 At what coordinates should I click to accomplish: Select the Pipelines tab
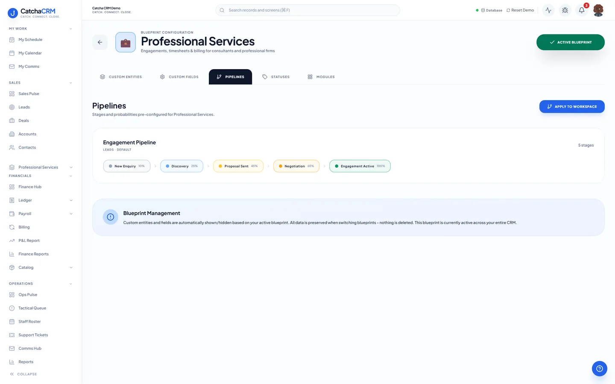click(230, 77)
